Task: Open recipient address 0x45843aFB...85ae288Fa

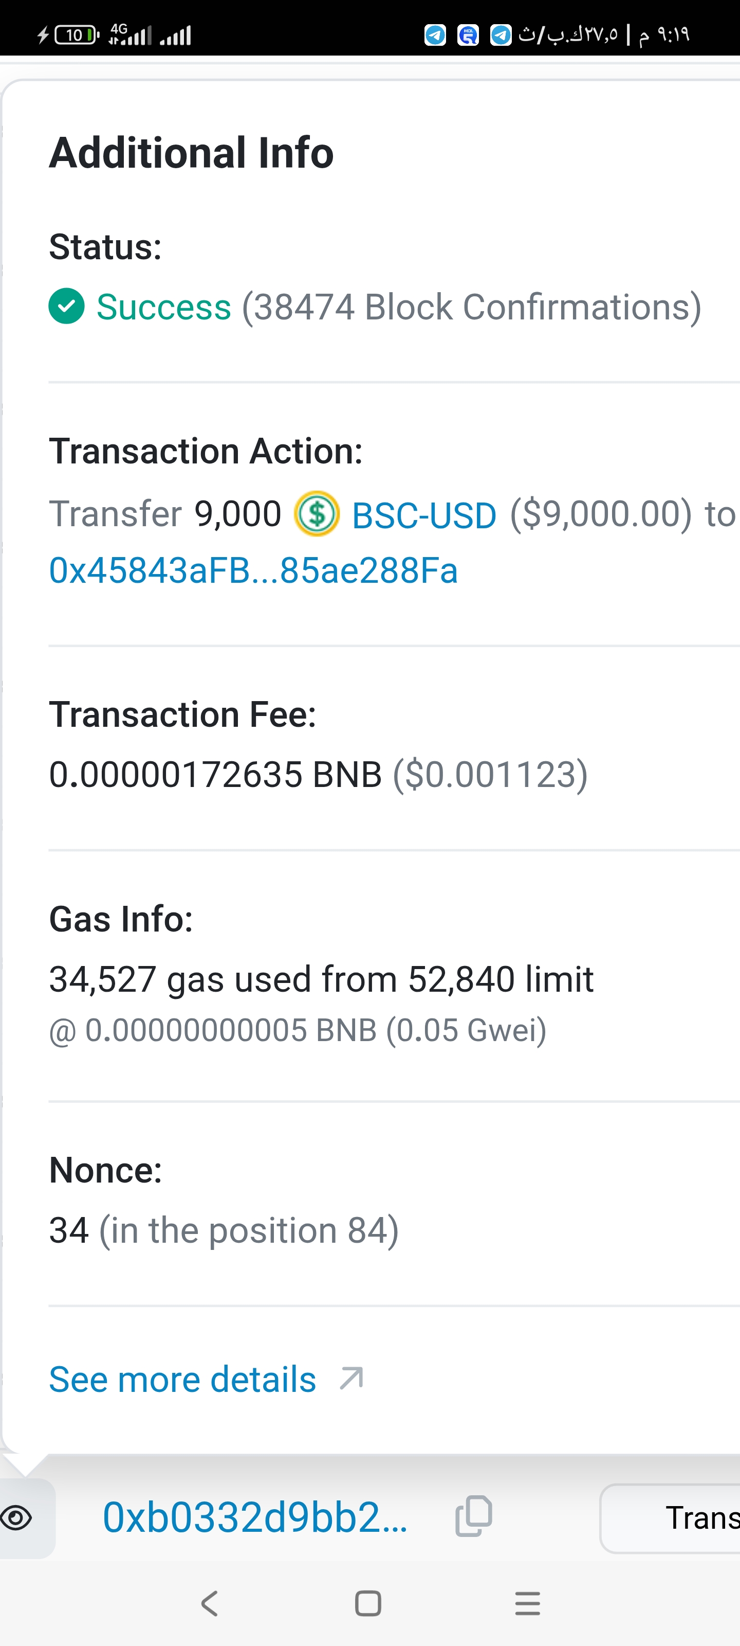Action: pyautogui.click(x=253, y=570)
